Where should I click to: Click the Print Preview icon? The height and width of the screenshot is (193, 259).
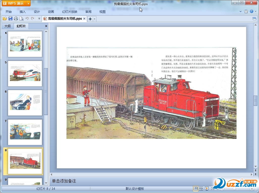click(21, 19)
